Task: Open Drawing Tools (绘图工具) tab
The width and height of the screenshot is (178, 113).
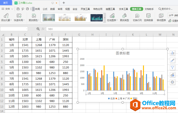Action: [x=110, y=9]
